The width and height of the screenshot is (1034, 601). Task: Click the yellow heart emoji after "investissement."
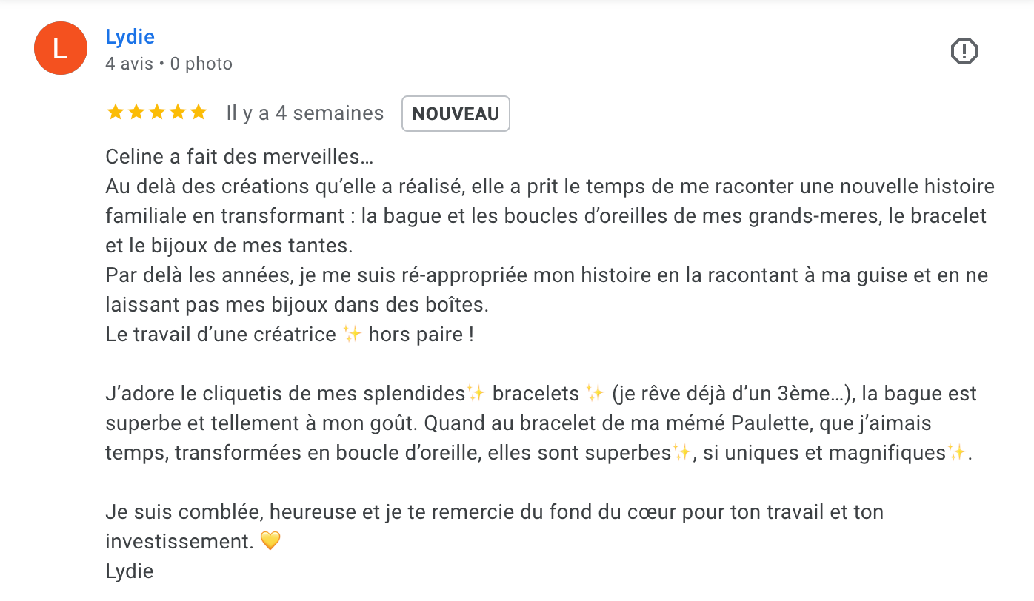tap(270, 541)
